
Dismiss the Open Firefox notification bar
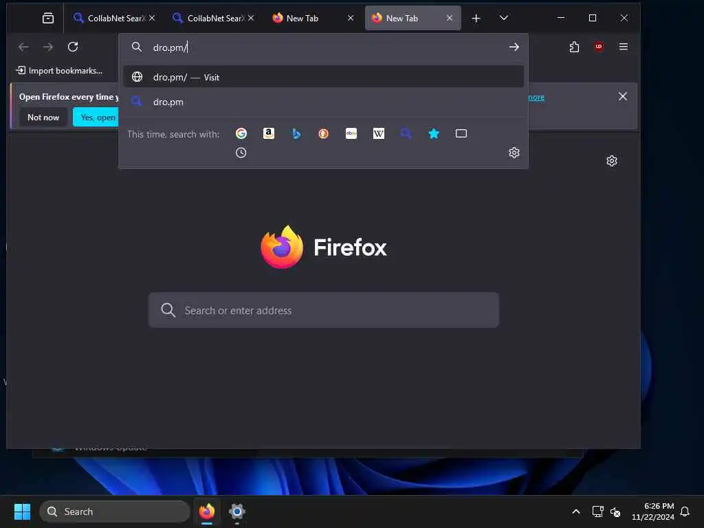point(623,96)
